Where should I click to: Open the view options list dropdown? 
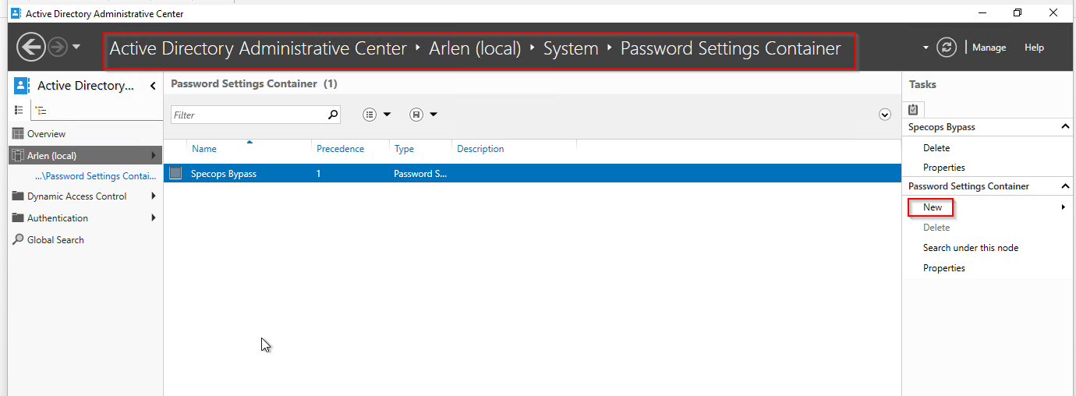(x=377, y=115)
